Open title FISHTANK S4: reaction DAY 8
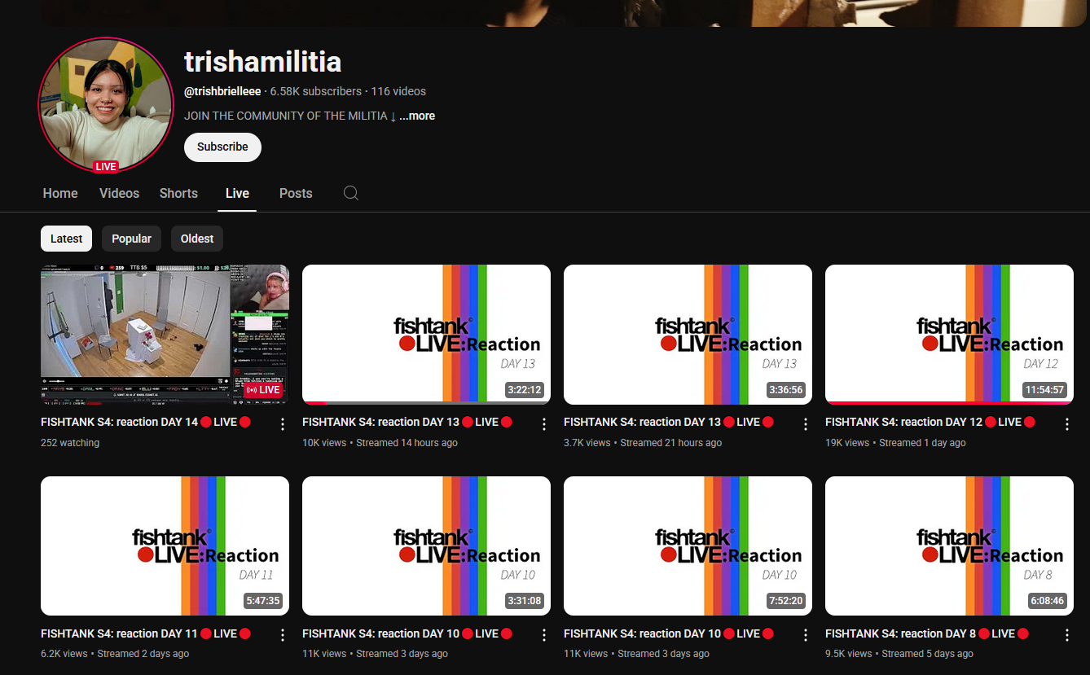The height and width of the screenshot is (675, 1090). click(927, 633)
